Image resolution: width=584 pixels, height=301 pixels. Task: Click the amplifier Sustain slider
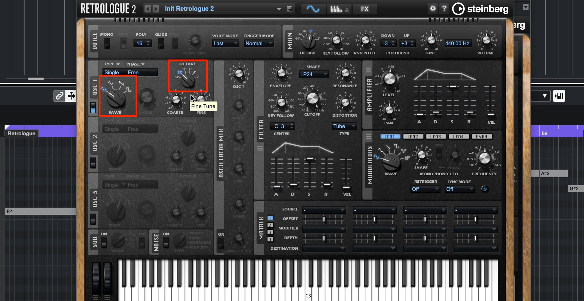[x=453, y=101]
